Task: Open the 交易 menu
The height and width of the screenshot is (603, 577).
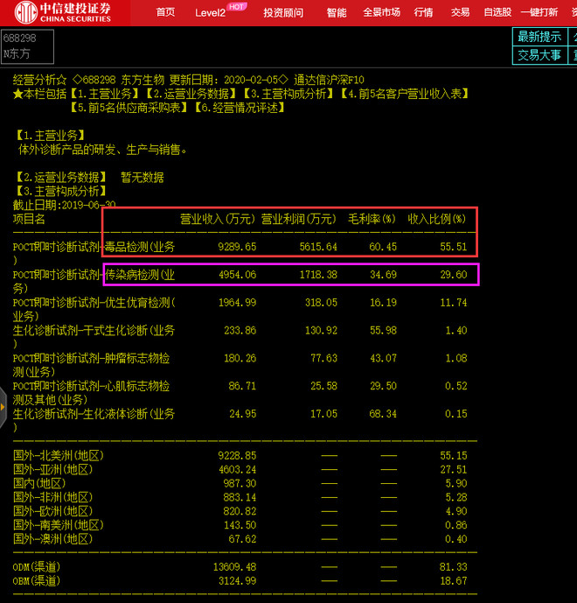Action: (460, 12)
